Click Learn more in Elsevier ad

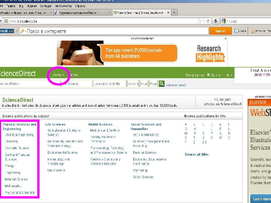pyautogui.click(x=260, y=198)
